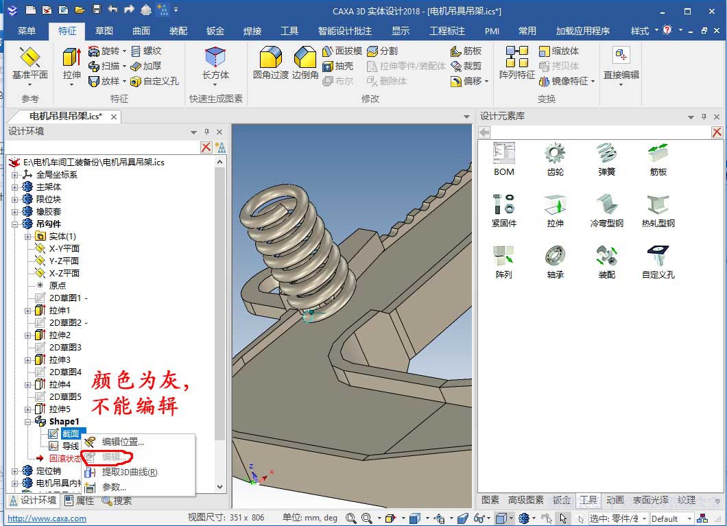The image size is (727, 526).
Task: Open the 选中 selection filter dropdown
Action: pos(644,518)
